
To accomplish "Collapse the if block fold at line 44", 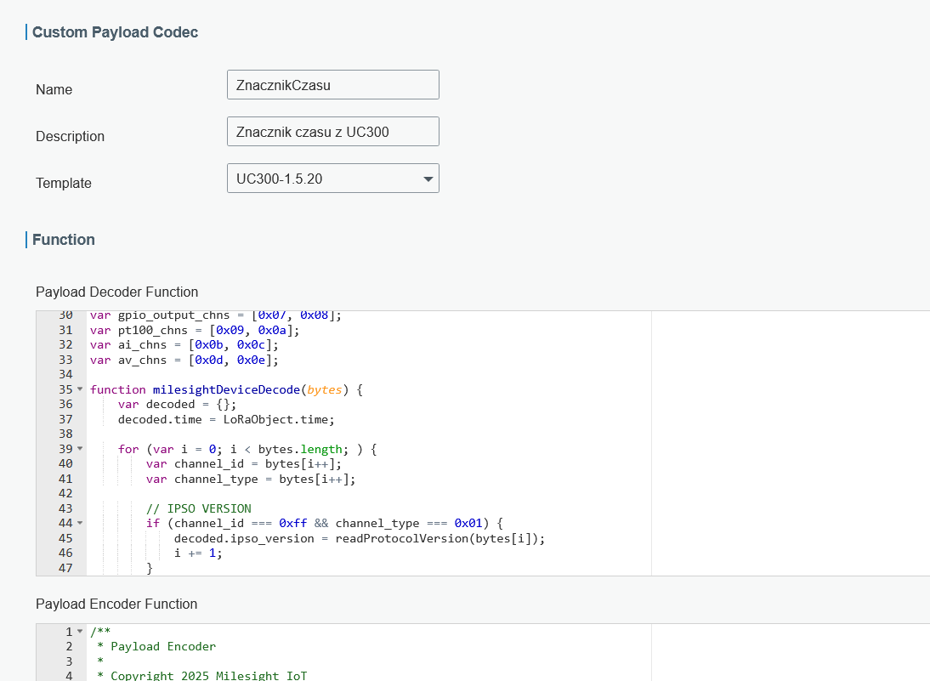I will pyautogui.click(x=80, y=523).
